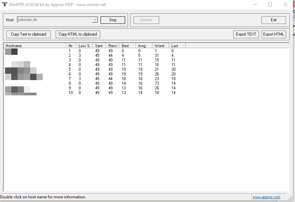Open the disabled Options button

146,20
